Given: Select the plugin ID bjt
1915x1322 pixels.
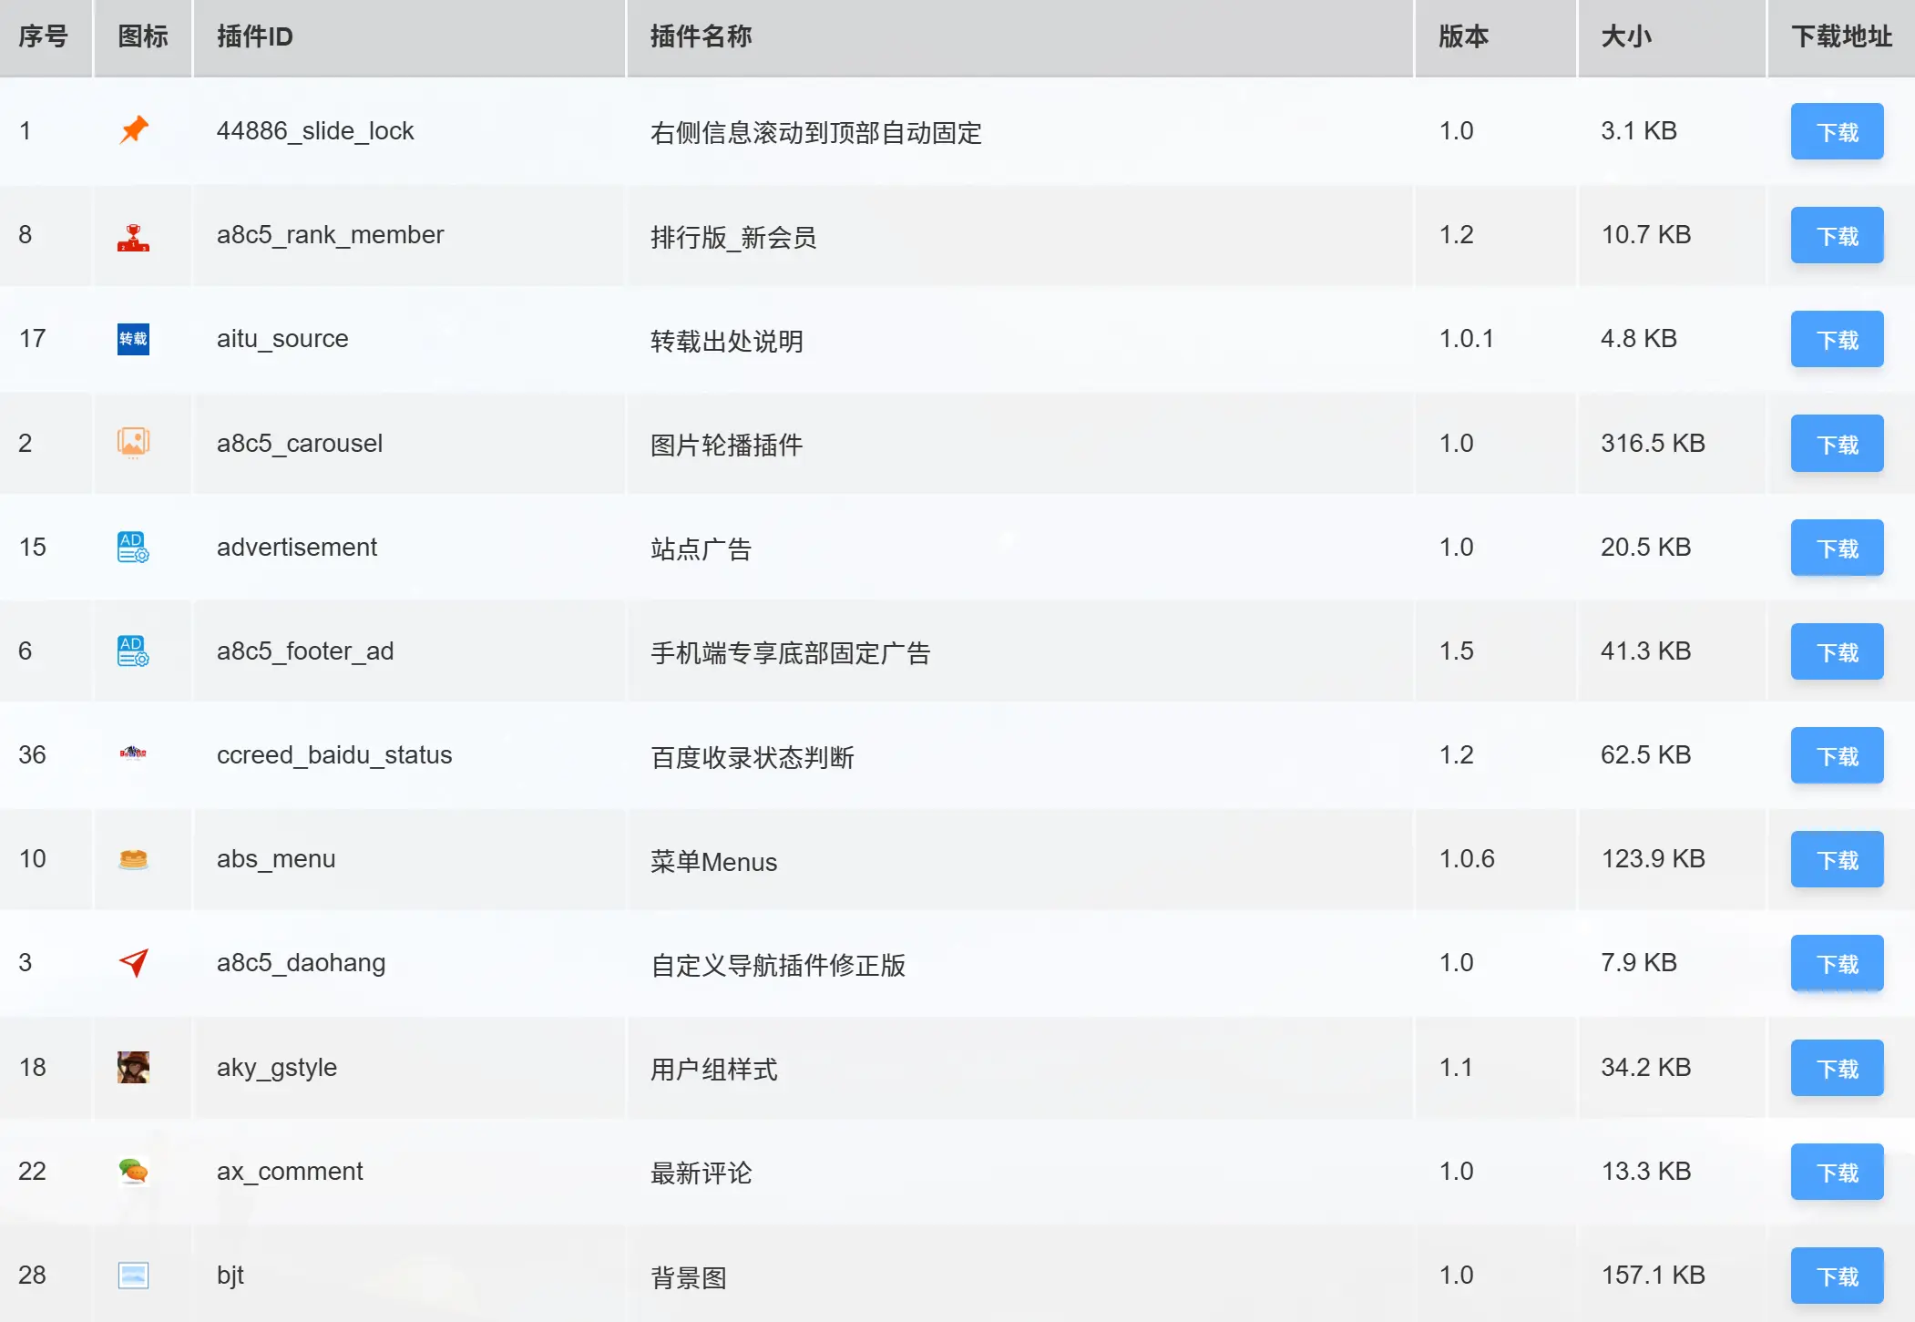Looking at the screenshot, I should click(x=230, y=1275).
